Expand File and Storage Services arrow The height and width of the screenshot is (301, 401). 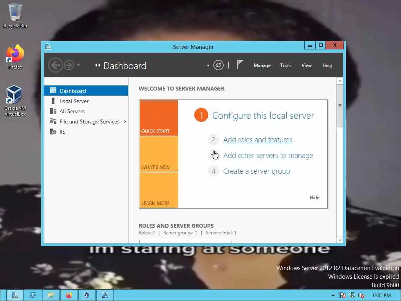point(125,121)
